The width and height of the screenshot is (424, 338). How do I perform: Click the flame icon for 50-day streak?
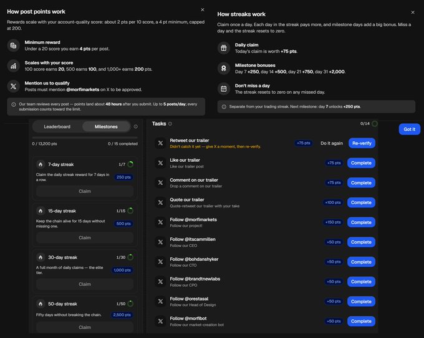(x=41, y=304)
